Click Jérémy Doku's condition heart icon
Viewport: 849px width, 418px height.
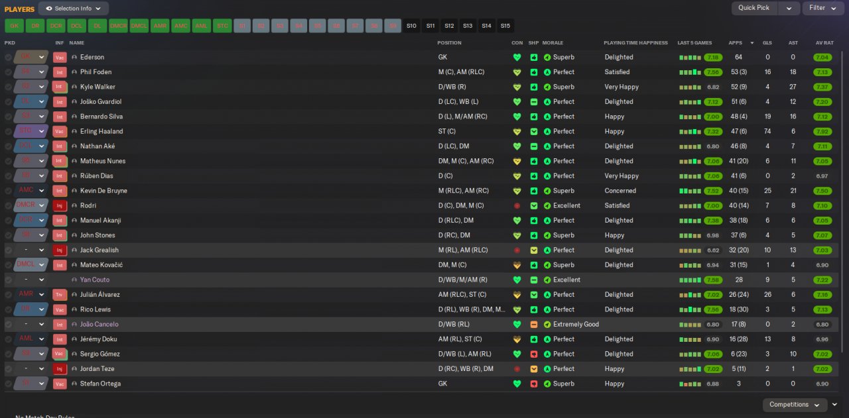(517, 339)
